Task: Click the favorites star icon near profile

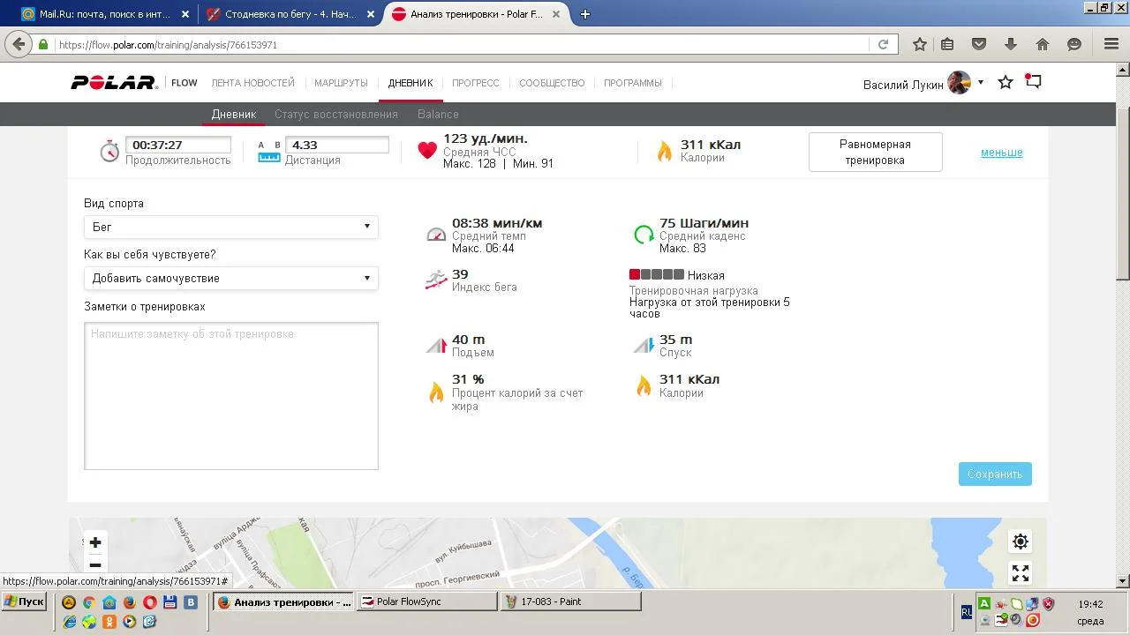Action: click(1005, 83)
